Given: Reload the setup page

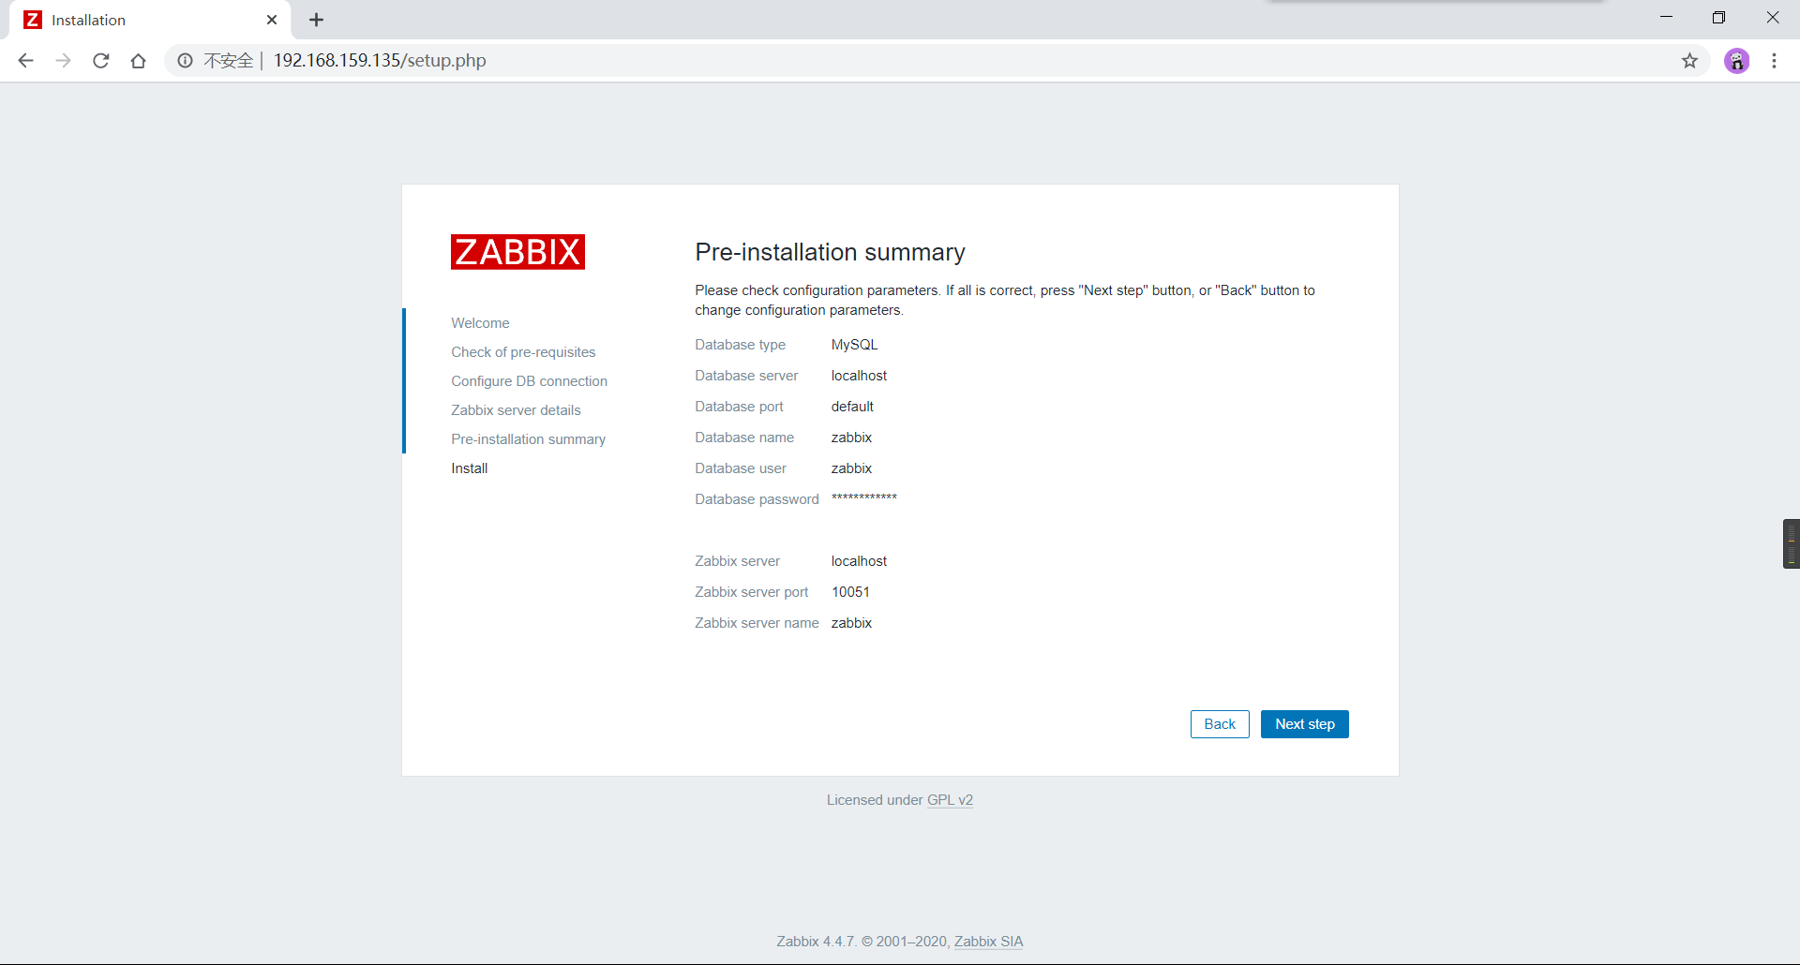Looking at the screenshot, I should (x=101, y=61).
